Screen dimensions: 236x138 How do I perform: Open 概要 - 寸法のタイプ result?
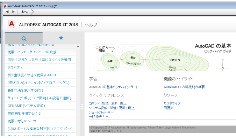tap(41, 121)
